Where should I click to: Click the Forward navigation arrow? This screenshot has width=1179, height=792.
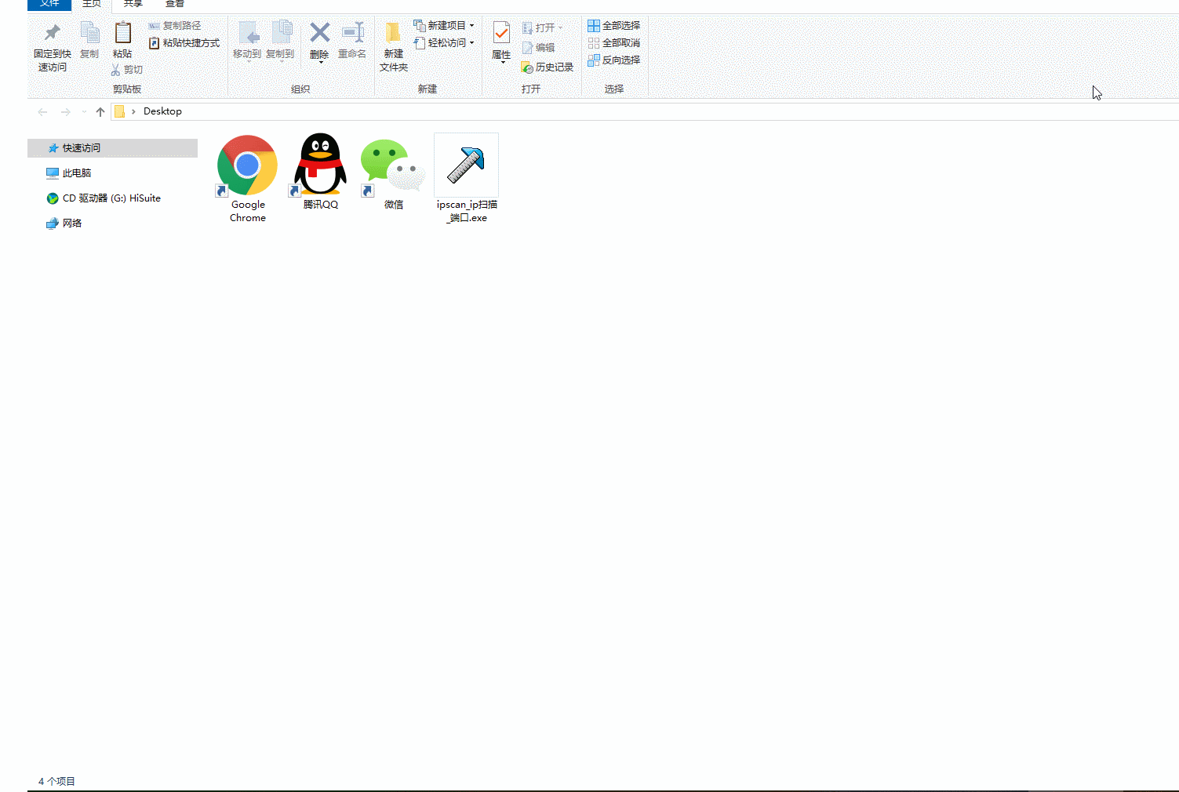pyautogui.click(x=66, y=112)
